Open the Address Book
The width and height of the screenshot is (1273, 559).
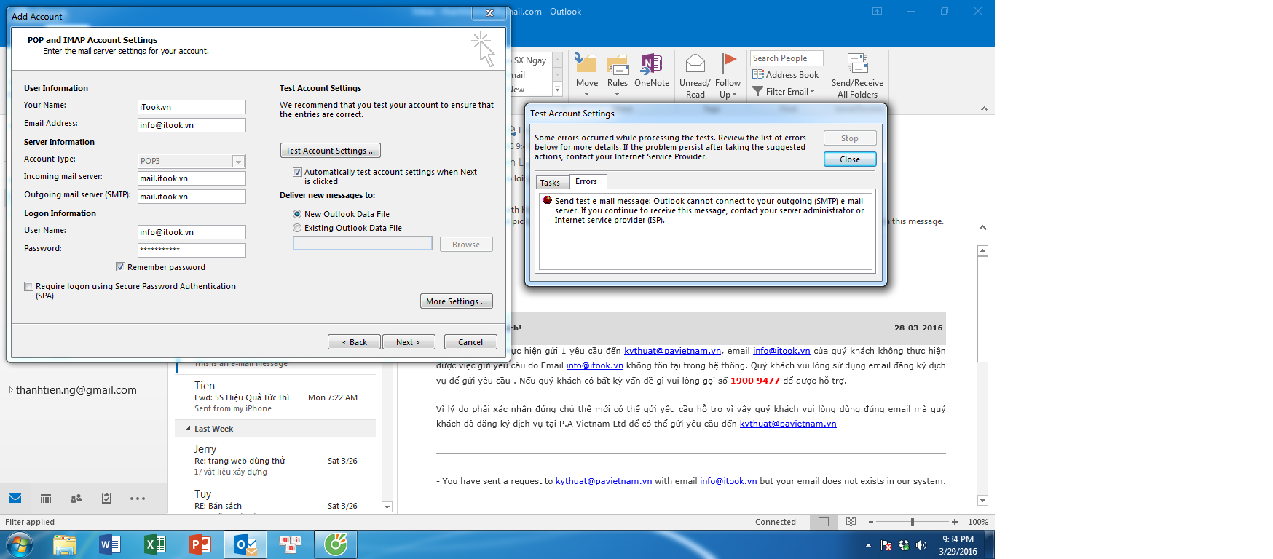(786, 74)
